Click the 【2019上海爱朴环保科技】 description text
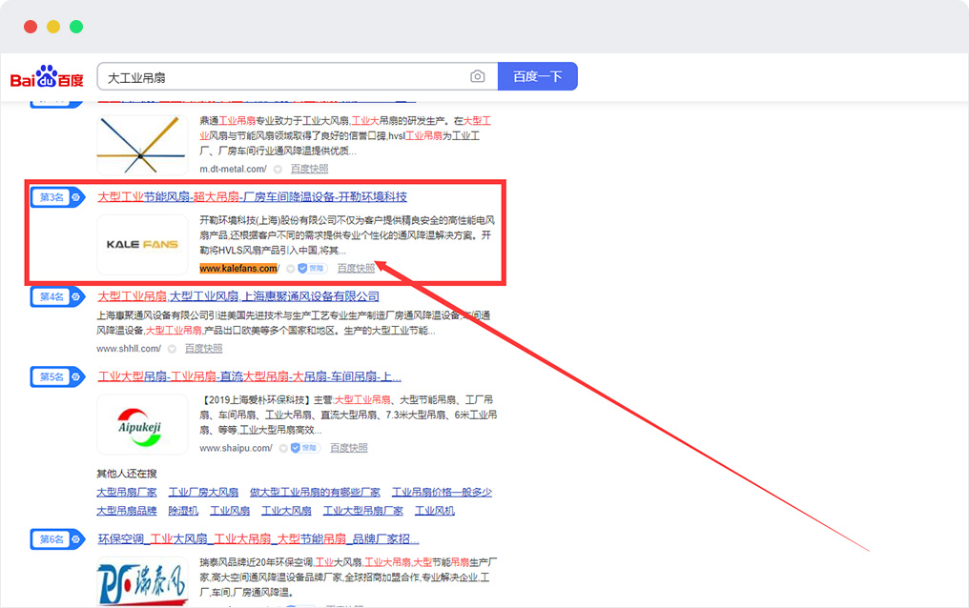The height and width of the screenshot is (608, 969). (348, 415)
